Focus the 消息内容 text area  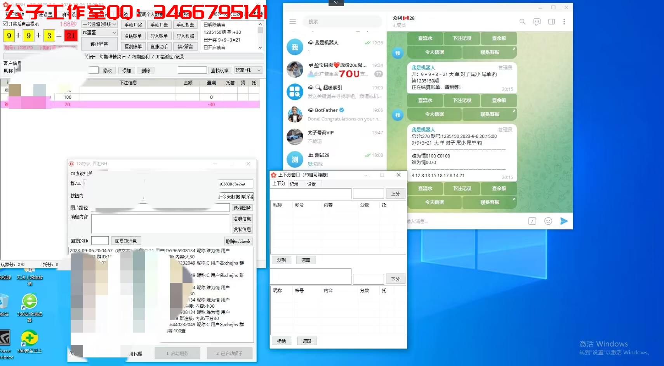tap(161, 224)
